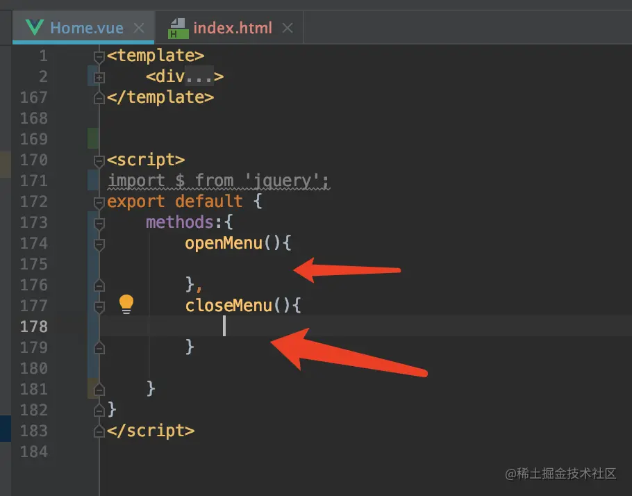632x496 pixels.
Task: Click the folded '...' placeholder in the div
Action: pyautogui.click(x=199, y=76)
